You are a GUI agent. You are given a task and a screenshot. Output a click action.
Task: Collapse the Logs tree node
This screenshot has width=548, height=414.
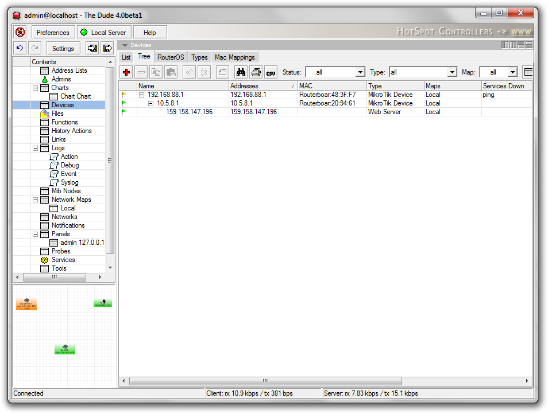35,148
